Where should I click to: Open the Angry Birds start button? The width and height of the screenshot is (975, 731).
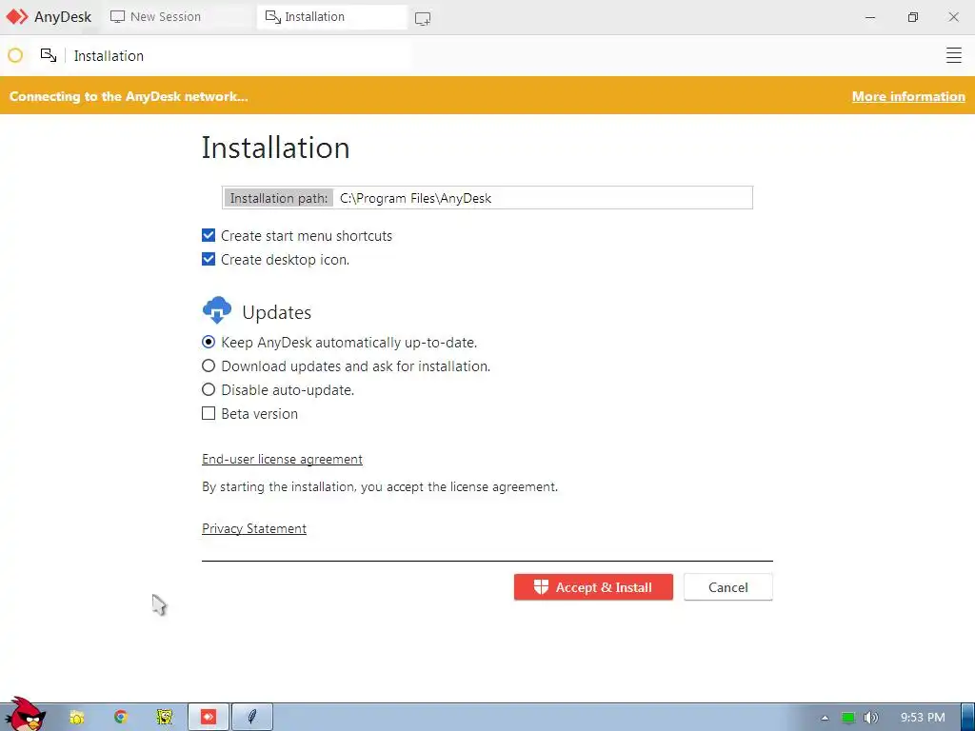25,715
